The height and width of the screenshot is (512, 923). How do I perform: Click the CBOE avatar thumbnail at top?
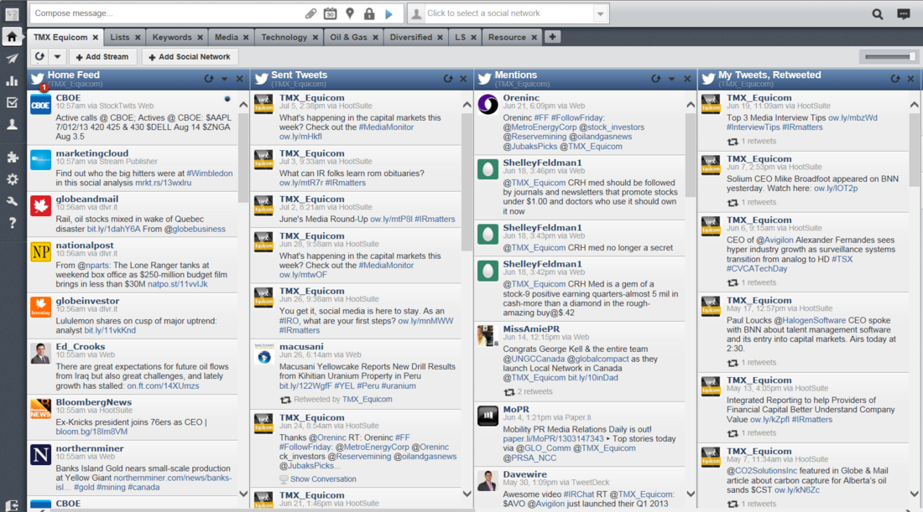pos(40,105)
